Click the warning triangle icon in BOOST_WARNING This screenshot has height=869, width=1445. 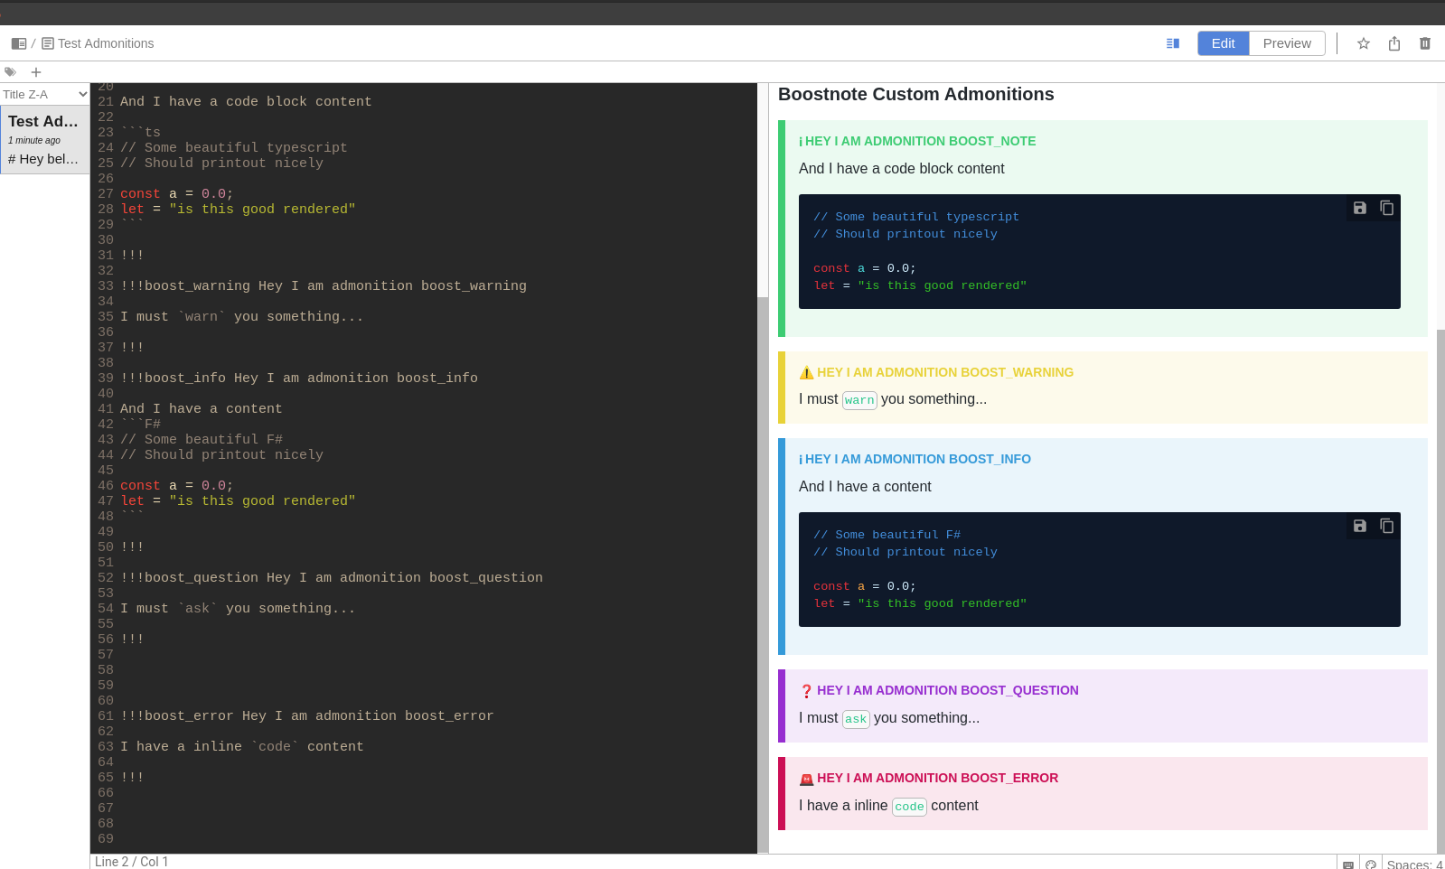coord(806,372)
